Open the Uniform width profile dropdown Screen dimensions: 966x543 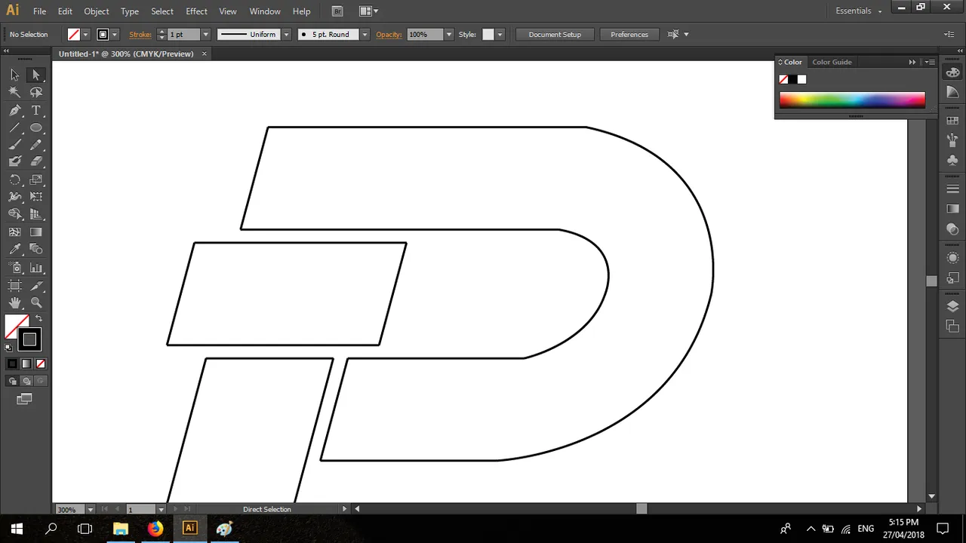pos(286,35)
